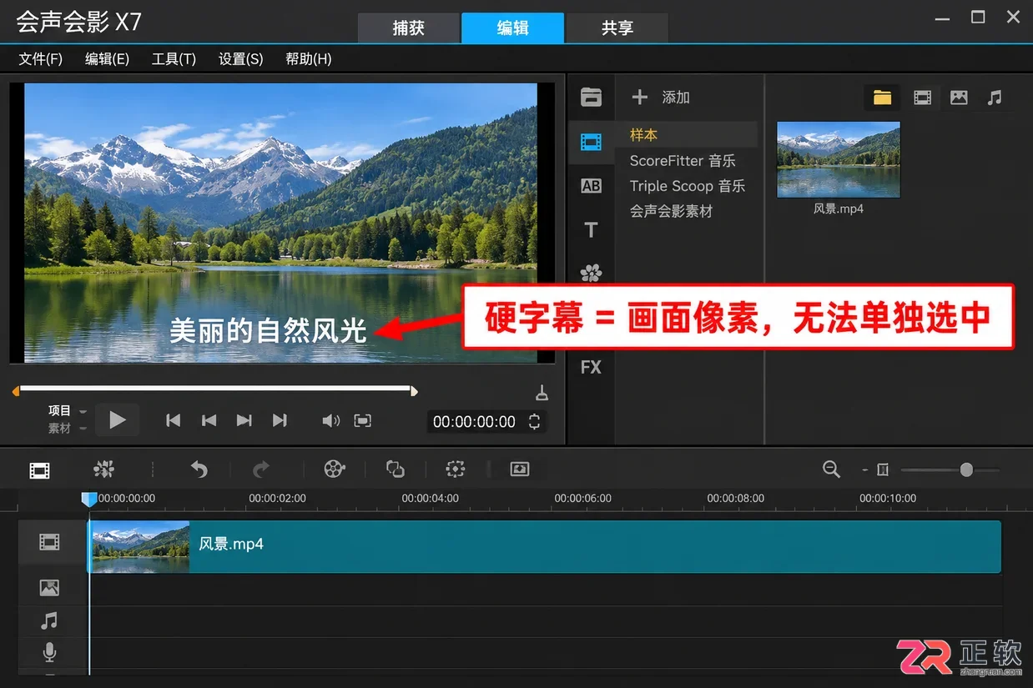Screen dimensions: 1033x688
Task: Switch to the 捕获 tab
Action: (409, 28)
